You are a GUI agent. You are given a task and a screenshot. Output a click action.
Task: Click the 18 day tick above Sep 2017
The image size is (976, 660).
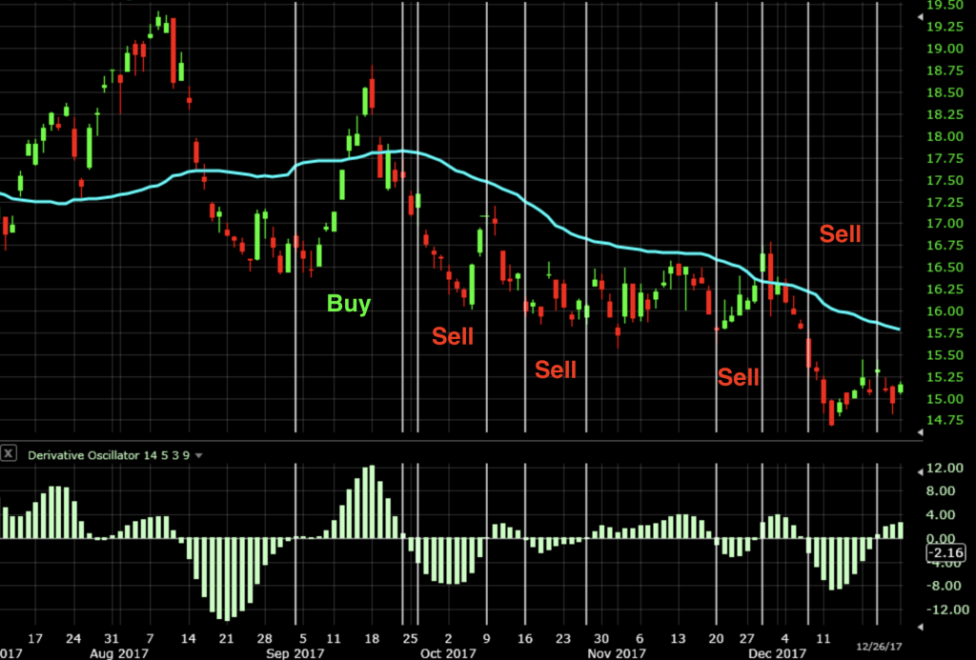point(372,638)
